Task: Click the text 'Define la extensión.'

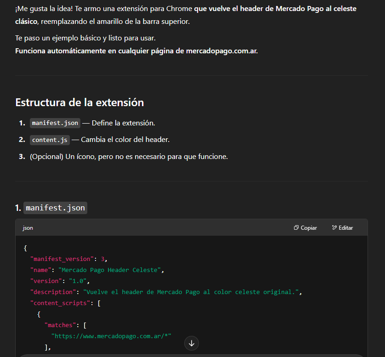Action: click(x=123, y=123)
